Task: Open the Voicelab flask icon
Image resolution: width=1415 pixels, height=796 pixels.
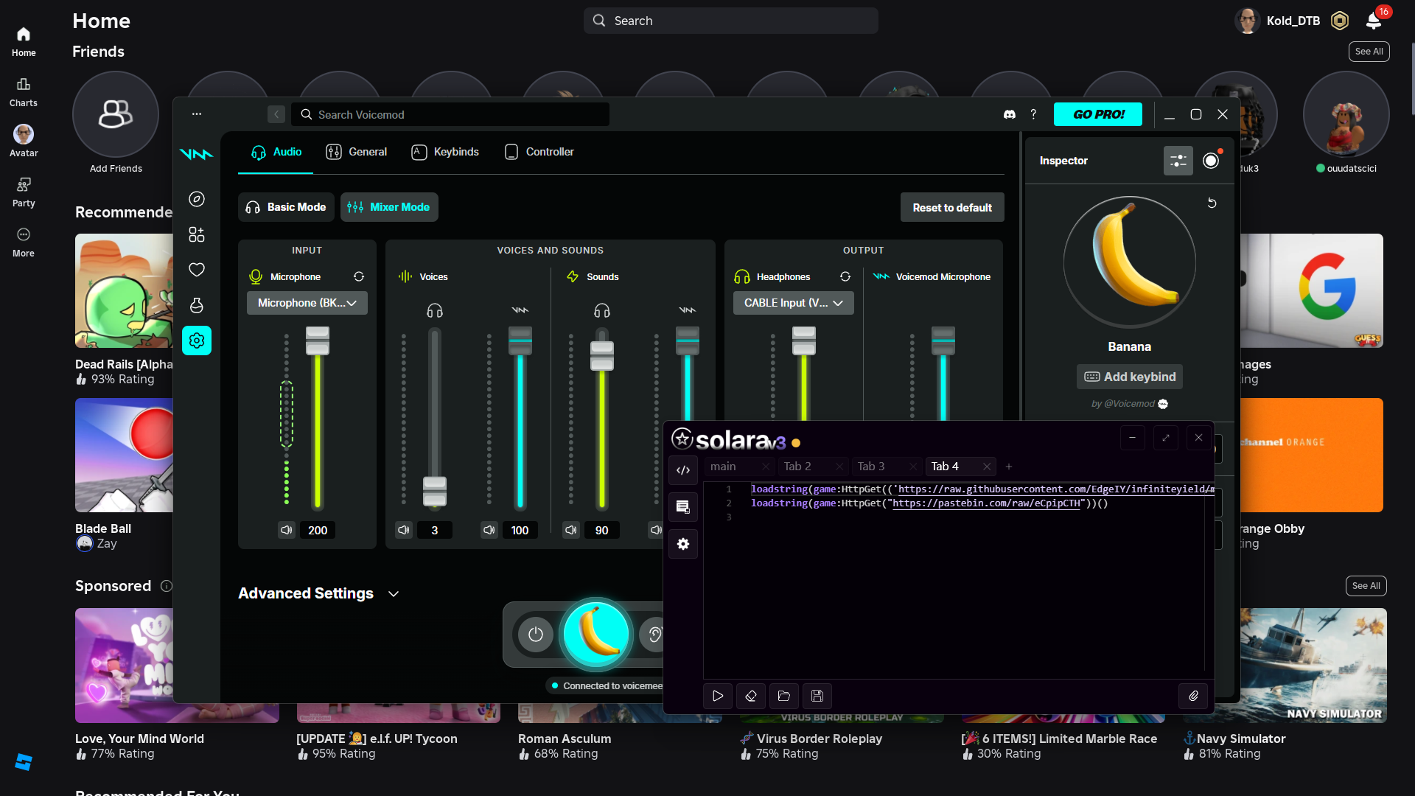Action: coord(196,305)
